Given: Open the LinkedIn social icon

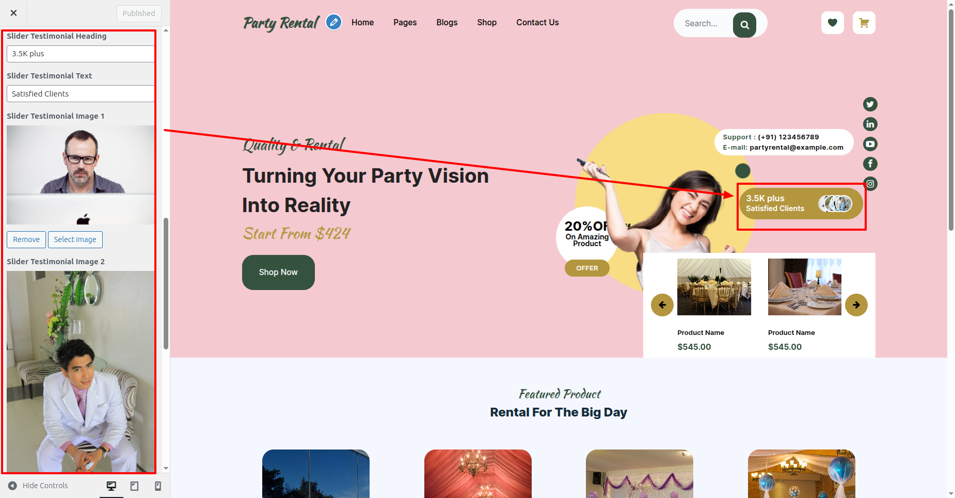Looking at the screenshot, I should (870, 124).
